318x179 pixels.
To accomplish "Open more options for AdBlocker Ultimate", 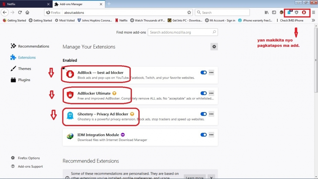I will (x=211, y=93).
